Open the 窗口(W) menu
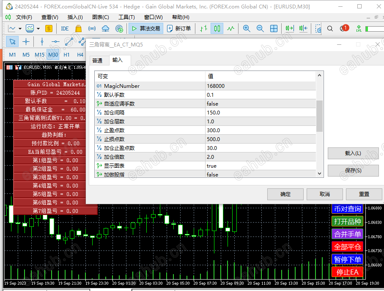Viewport: 384px width, 291px height. point(154,17)
